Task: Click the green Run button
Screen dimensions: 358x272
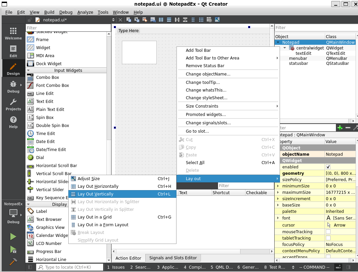Action: click(x=13, y=237)
